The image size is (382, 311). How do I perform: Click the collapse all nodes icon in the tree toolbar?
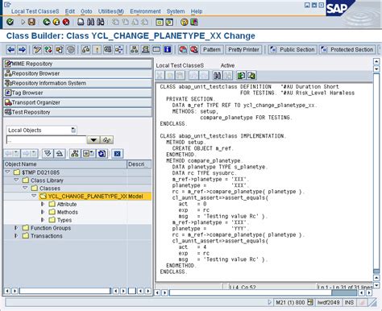point(60,154)
